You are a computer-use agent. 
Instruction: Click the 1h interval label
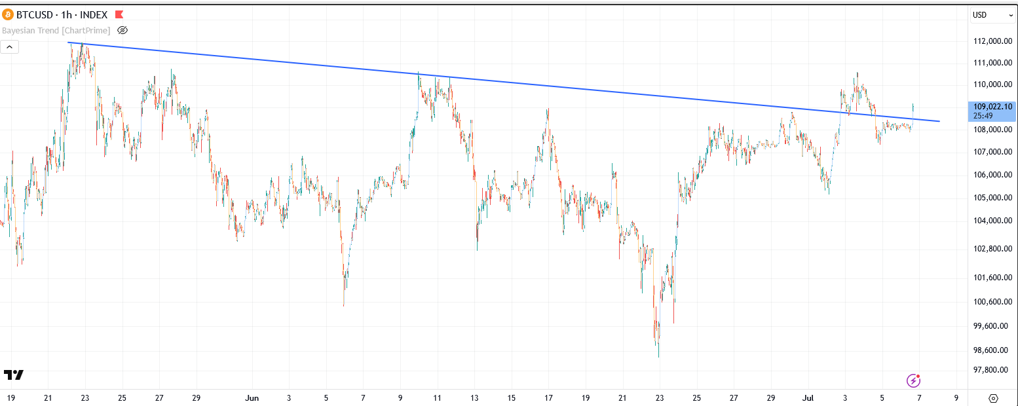point(68,14)
